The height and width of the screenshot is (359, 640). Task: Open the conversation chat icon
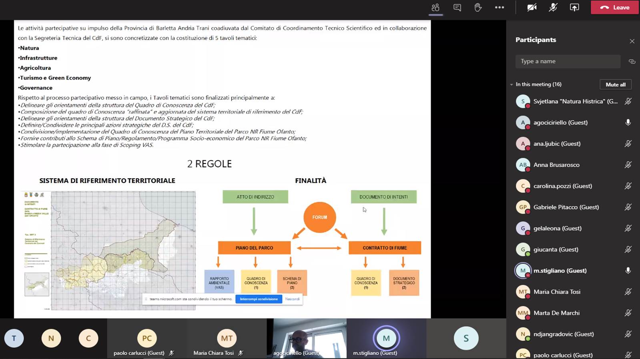click(457, 8)
